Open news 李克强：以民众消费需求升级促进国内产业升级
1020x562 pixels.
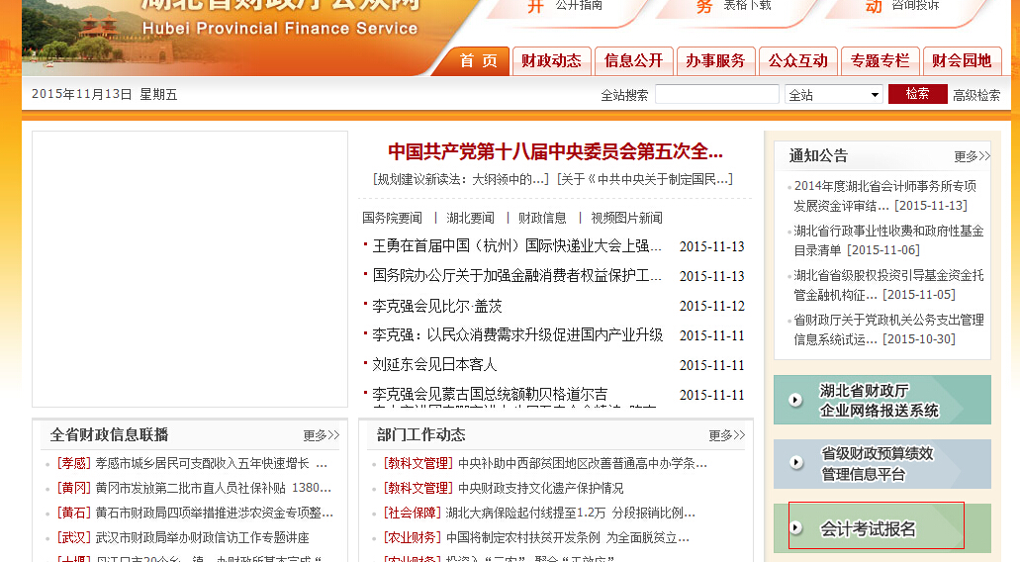pyautogui.click(x=517, y=335)
